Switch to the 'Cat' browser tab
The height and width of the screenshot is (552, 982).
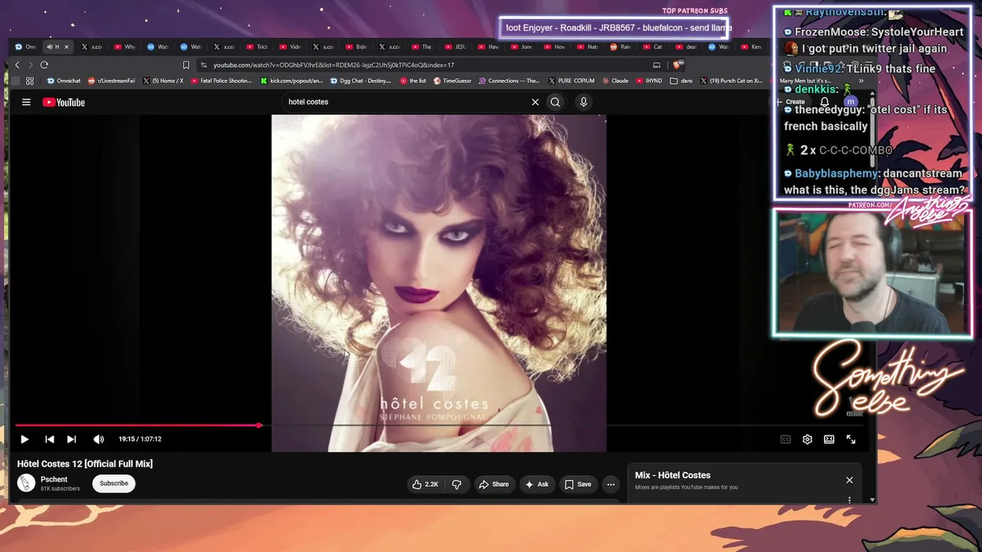click(653, 47)
